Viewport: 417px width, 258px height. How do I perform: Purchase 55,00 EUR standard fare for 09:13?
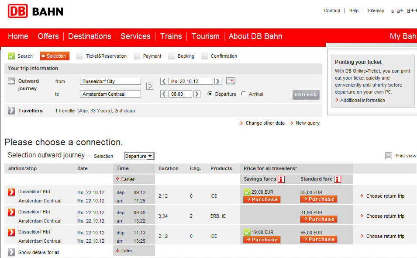point(319,199)
